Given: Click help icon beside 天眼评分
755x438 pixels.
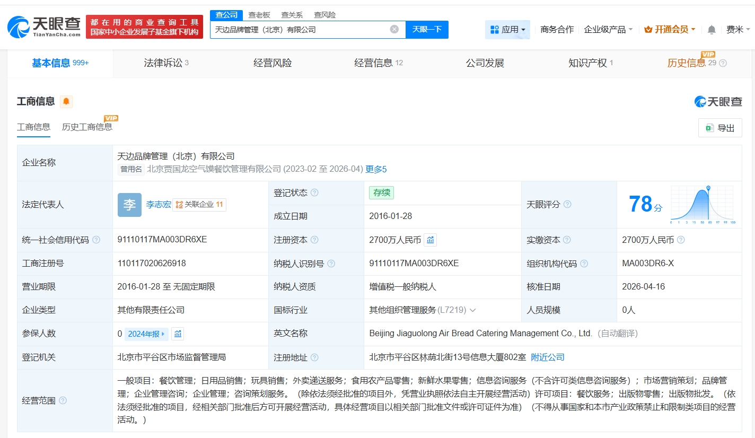Looking at the screenshot, I should click(567, 205).
